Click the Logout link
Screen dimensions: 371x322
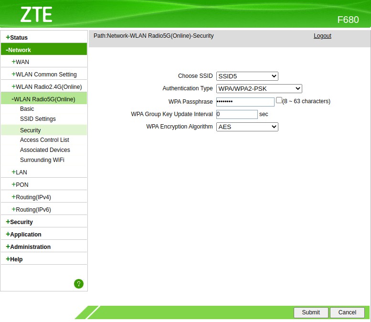[322, 36]
